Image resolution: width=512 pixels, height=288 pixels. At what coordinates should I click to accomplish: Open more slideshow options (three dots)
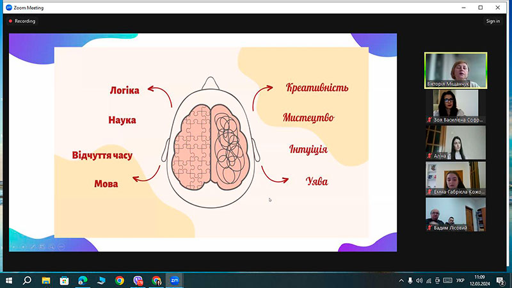61,247
